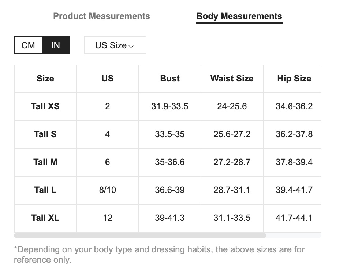
Task: Select the Tall XL size row label
Action: pyautogui.click(x=45, y=218)
